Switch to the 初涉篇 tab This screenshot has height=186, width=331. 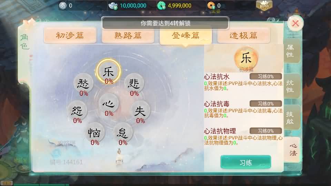[70, 35]
